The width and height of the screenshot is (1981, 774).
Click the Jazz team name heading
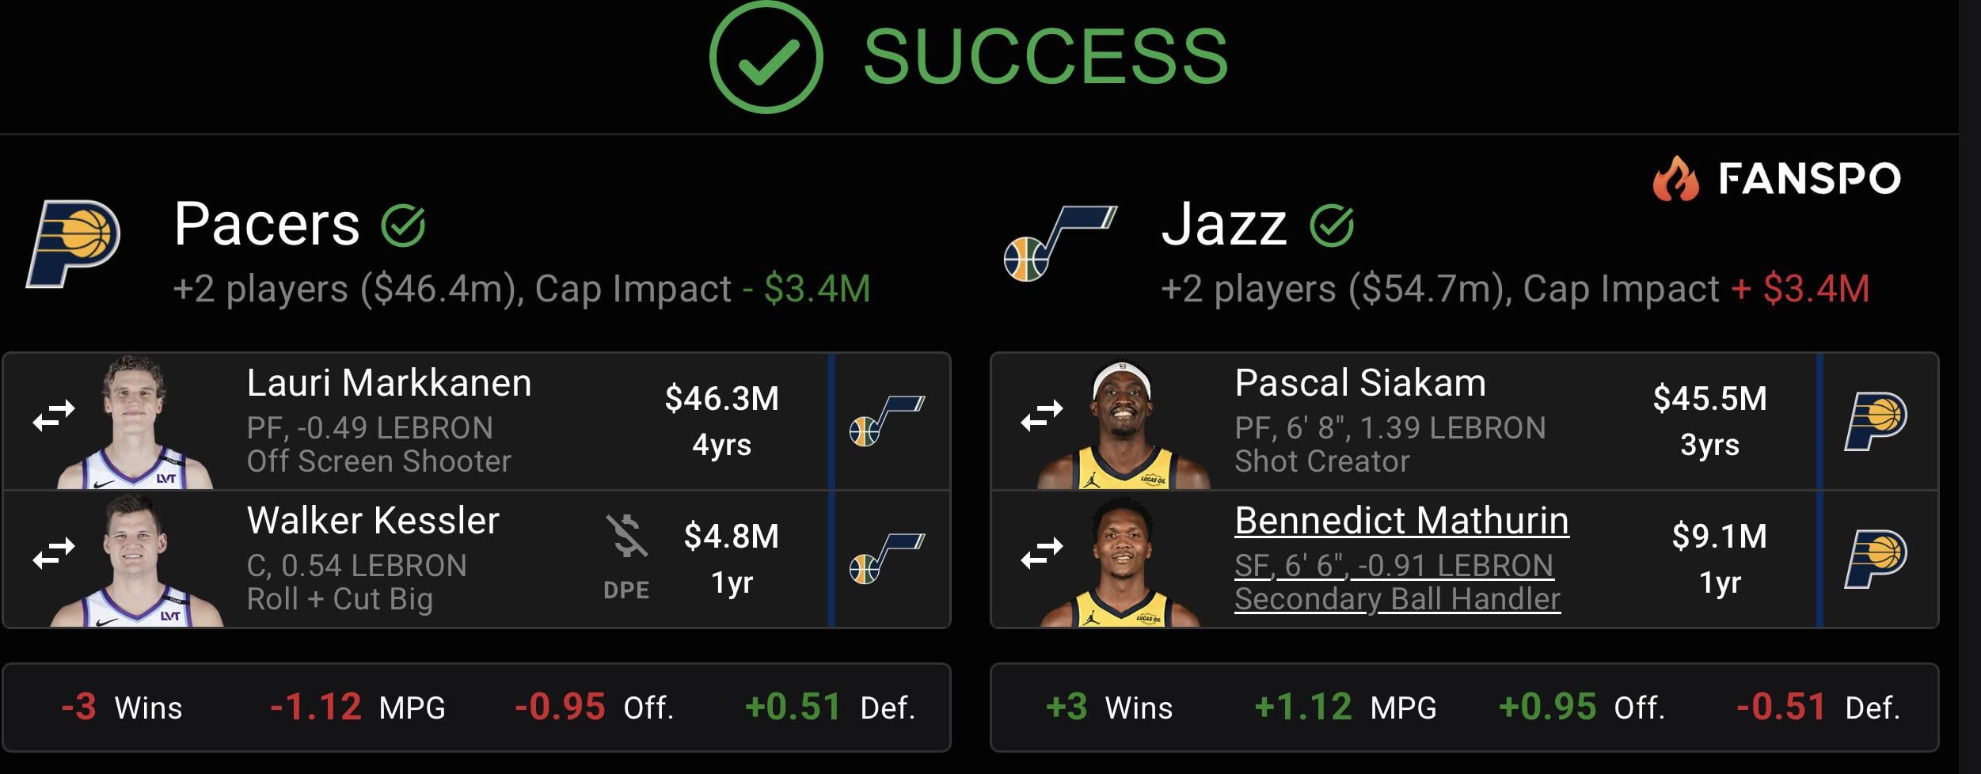(1223, 225)
